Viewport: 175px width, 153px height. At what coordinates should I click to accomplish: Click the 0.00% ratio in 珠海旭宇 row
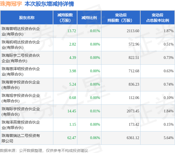tap(95, 98)
